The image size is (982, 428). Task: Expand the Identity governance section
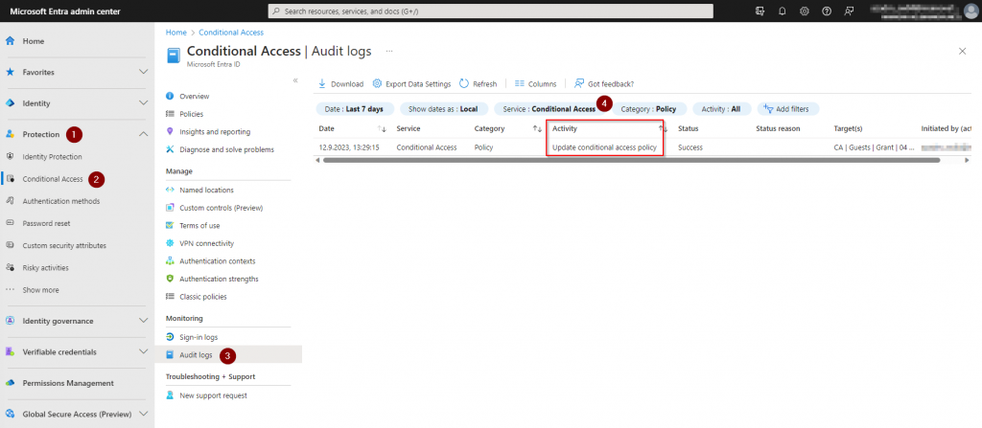point(143,321)
